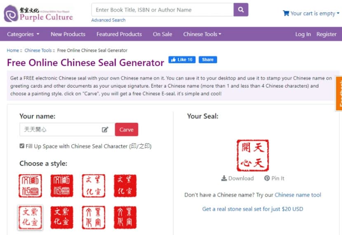342x235 pixels.
Task: Click the Download seal icon
Action: [x=224, y=178]
